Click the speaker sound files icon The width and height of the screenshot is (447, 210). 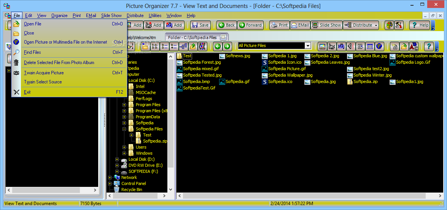350,46
